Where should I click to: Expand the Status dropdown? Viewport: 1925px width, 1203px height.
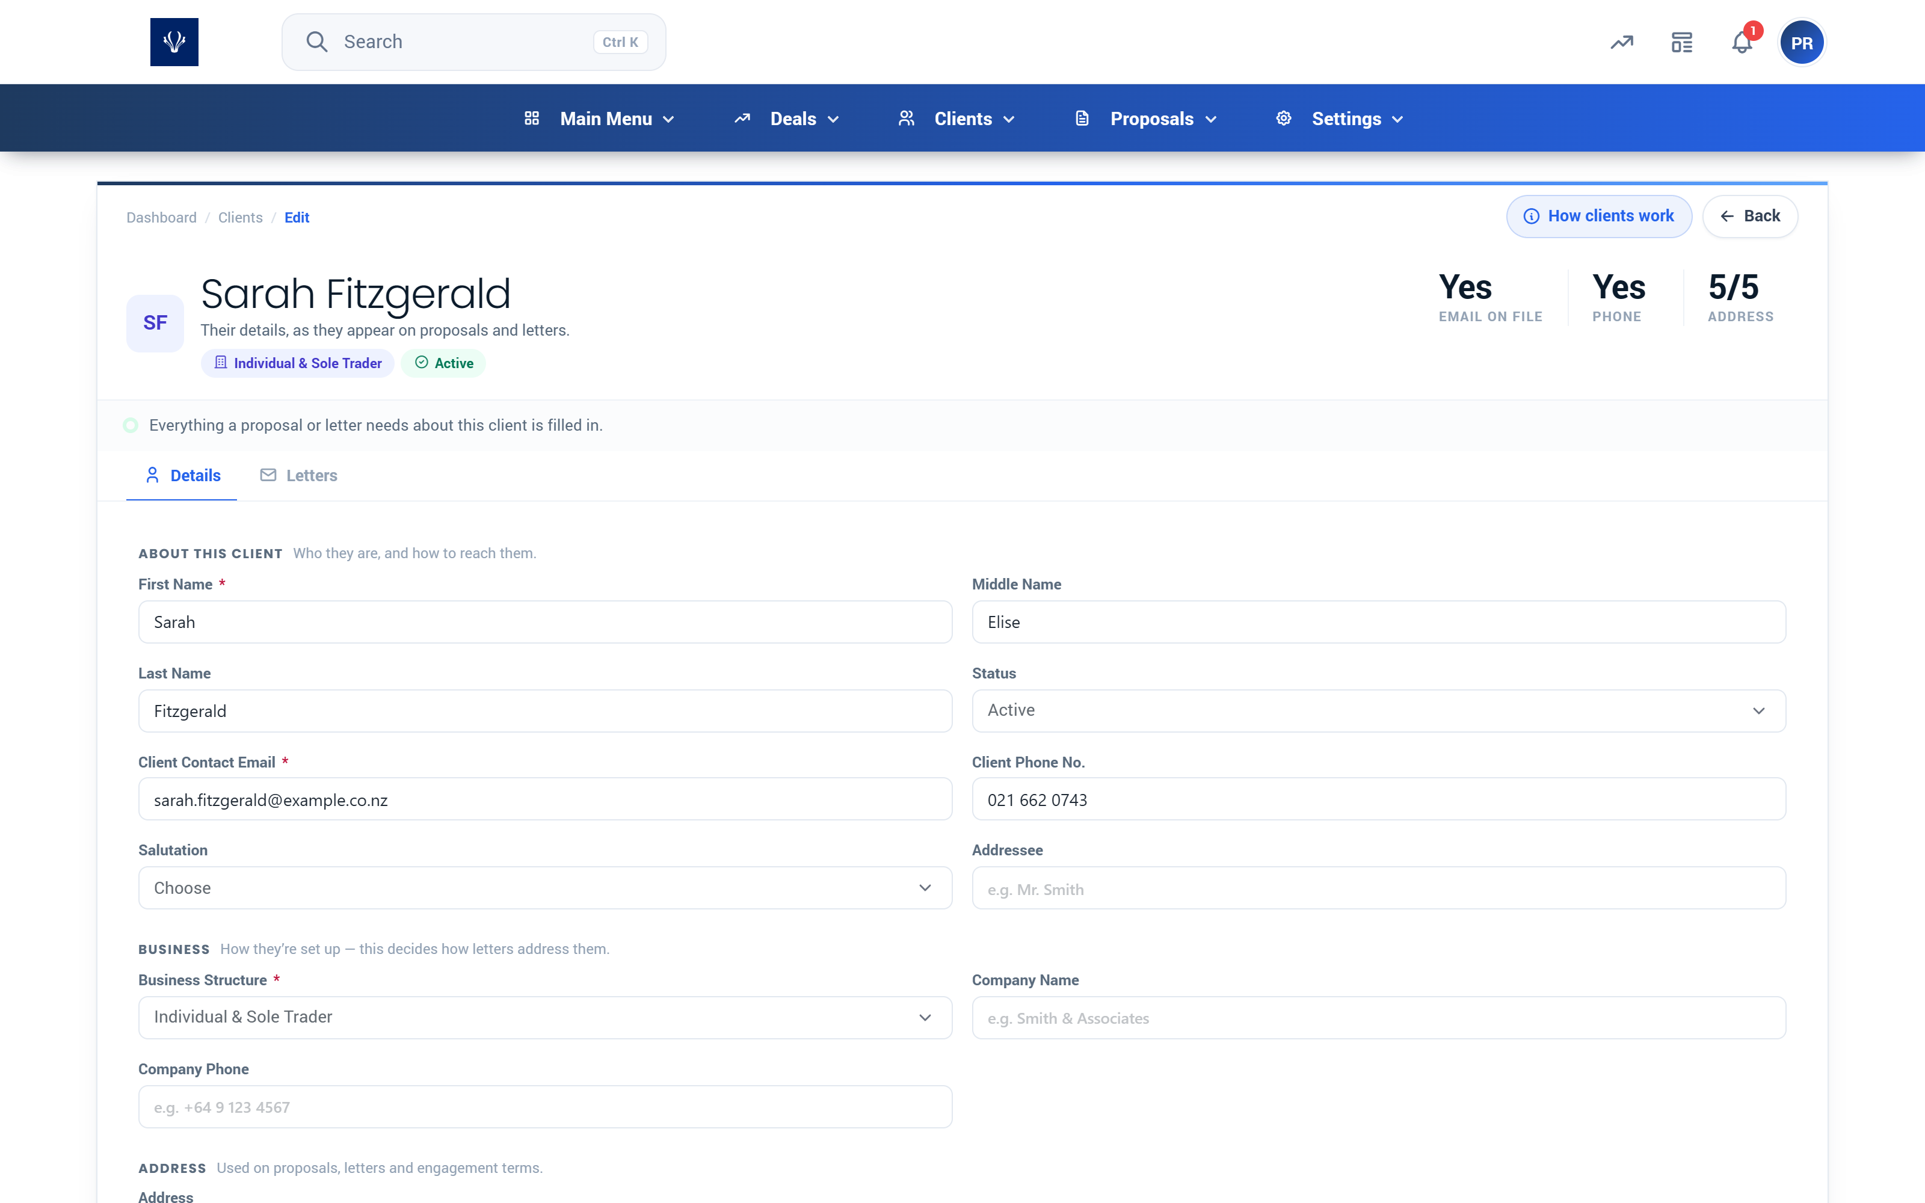point(1379,710)
